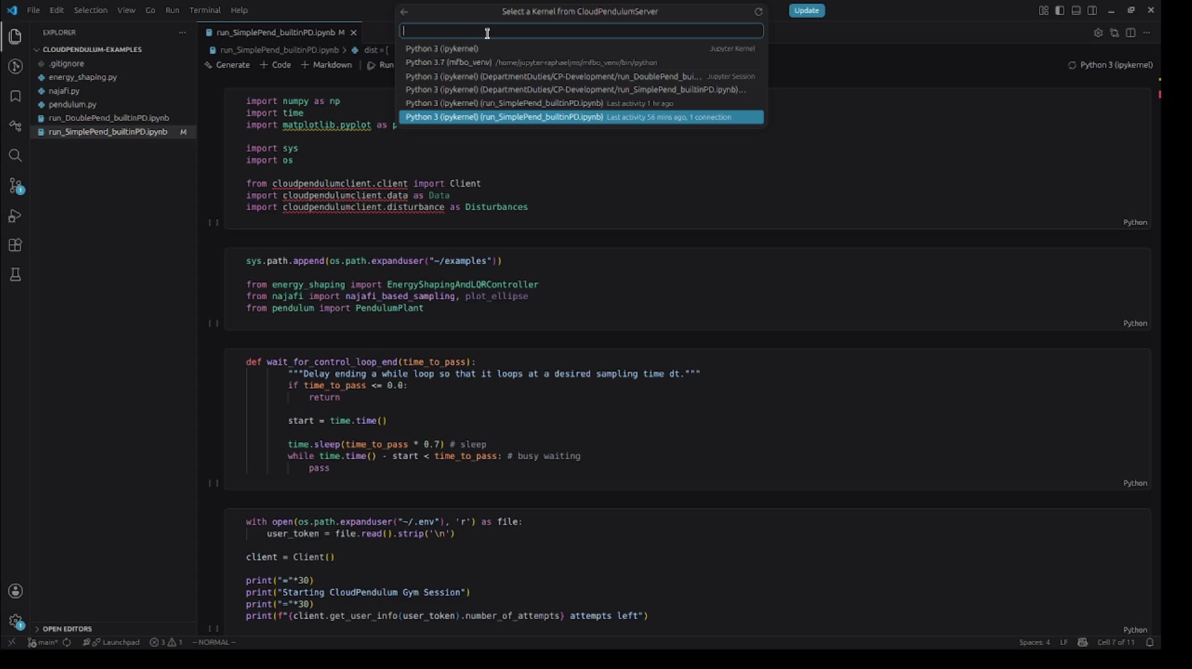Screen dimensions: 1192x669
Task: Open Explorer Views and More Actions ellipsis
Action: point(182,32)
